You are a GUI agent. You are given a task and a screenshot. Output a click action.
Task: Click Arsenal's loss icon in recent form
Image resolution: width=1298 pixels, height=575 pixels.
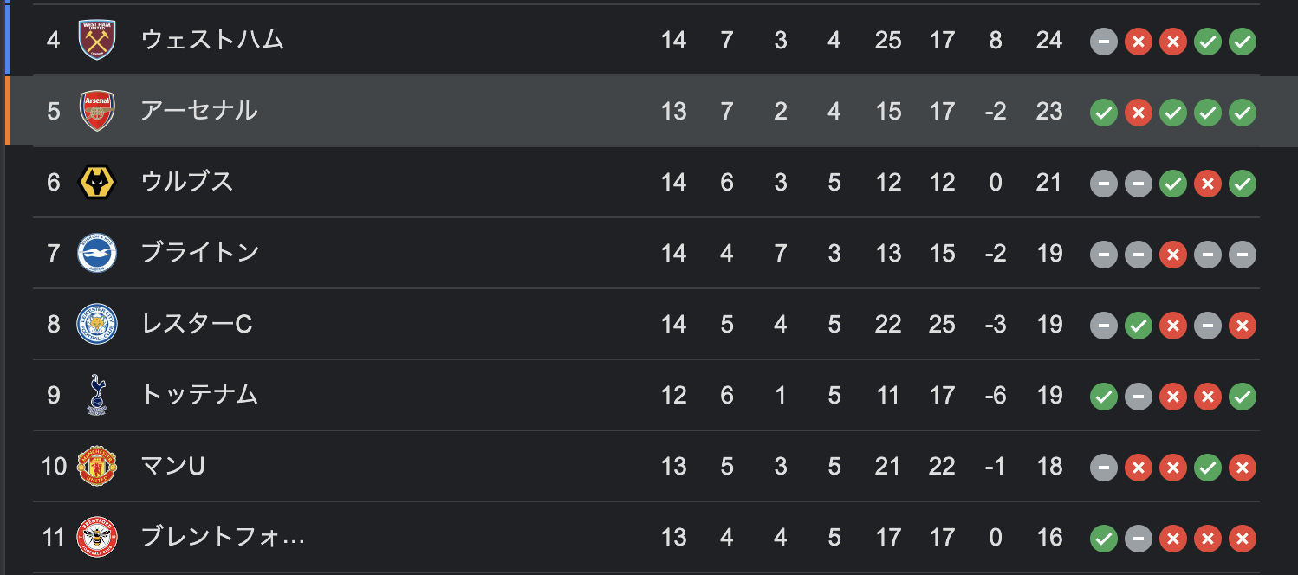1138,112
